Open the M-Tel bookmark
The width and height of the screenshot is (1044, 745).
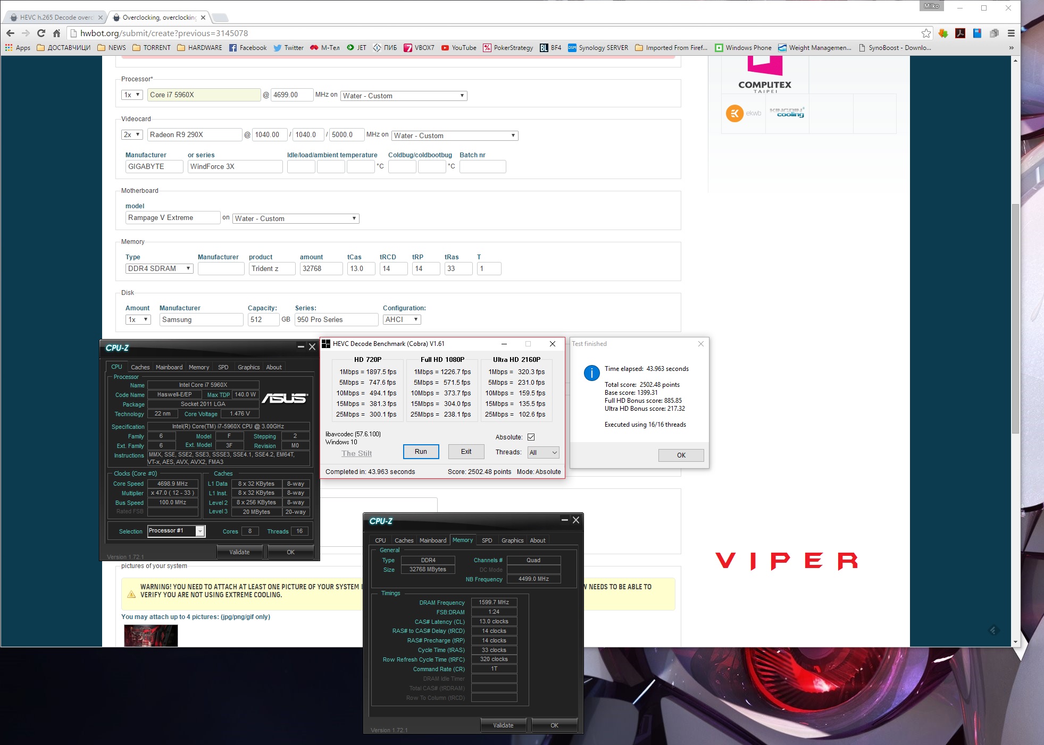pos(325,48)
